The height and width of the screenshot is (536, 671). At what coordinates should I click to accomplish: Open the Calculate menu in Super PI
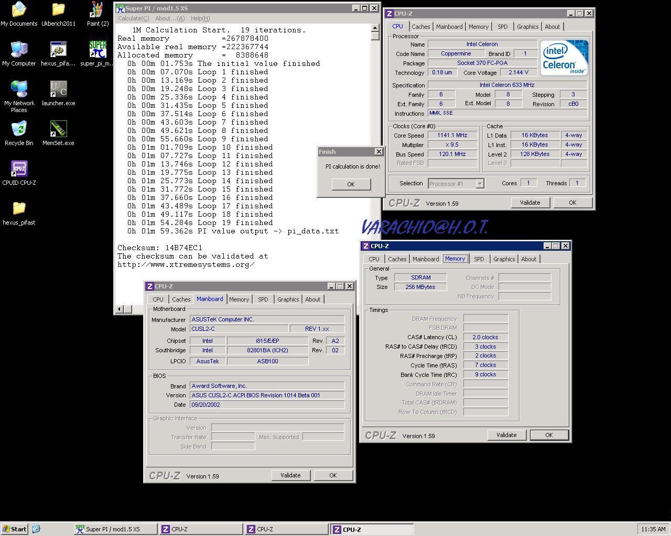133,18
